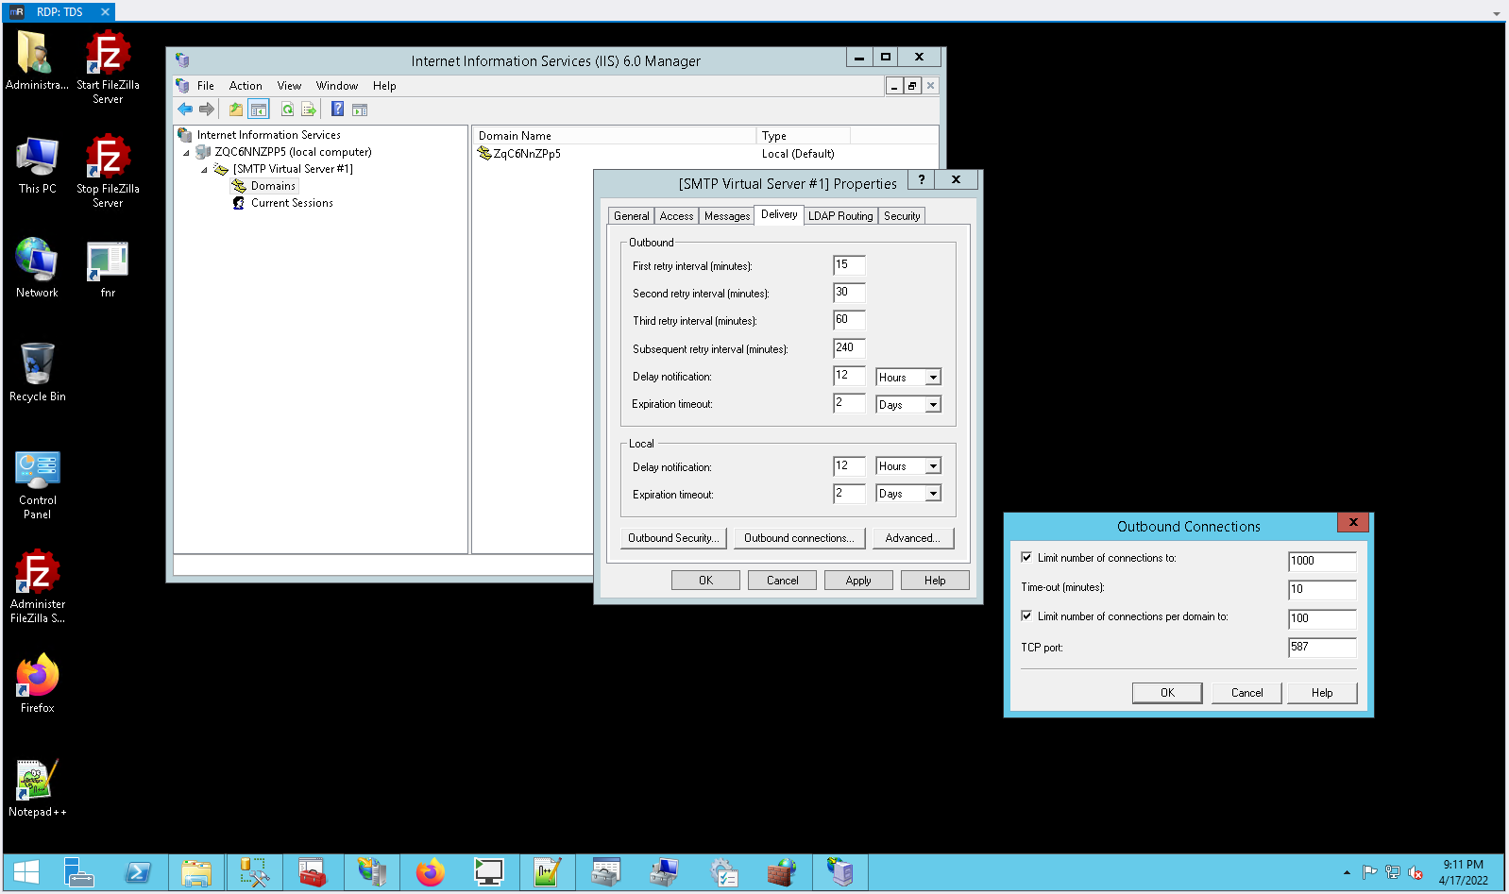Switch to the Access tab

pos(676,216)
